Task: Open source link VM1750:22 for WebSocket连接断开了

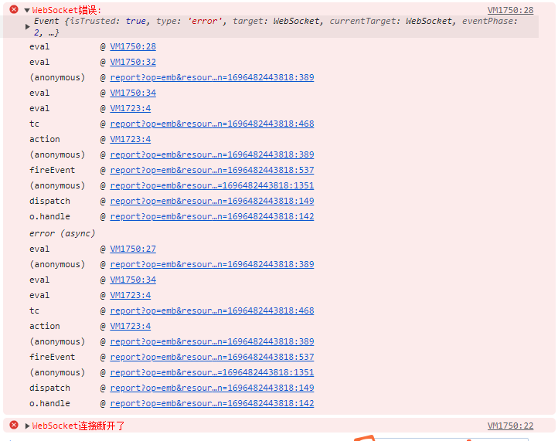Action: point(510,426)
